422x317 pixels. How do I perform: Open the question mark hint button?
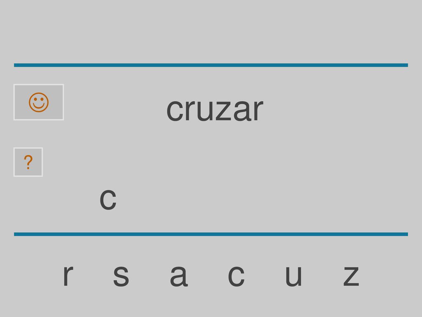coord(28,162)
